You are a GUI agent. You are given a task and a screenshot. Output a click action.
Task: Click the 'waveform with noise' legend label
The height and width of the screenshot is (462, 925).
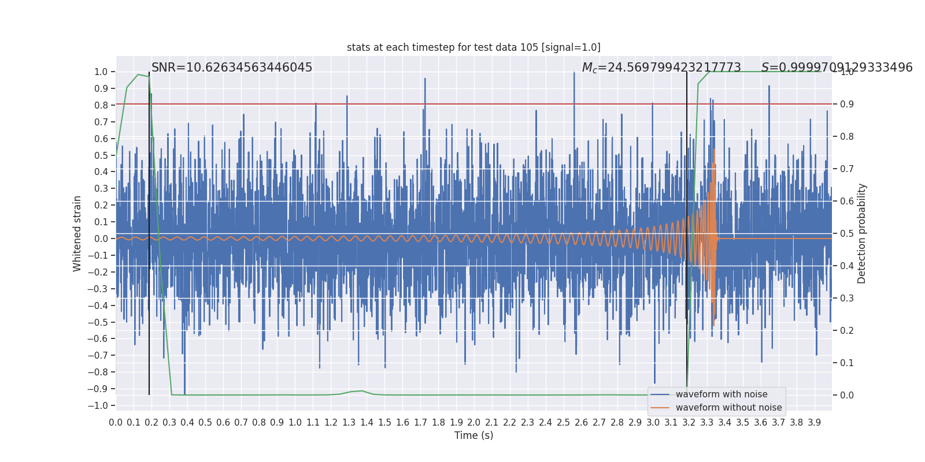[721, 394]
